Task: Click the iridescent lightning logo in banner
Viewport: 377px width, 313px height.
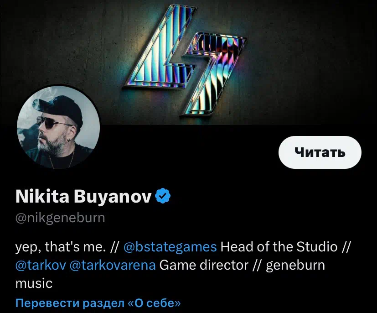Action: [x=185, y=60]
